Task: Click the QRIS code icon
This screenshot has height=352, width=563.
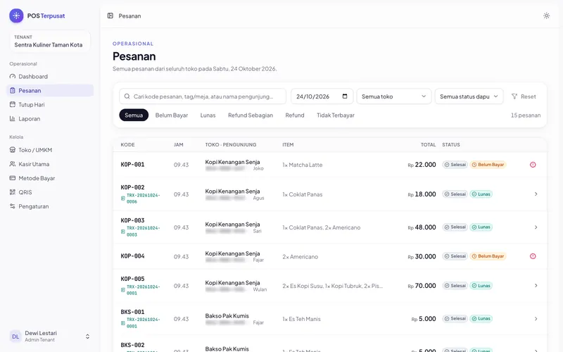Action: click(13, 192)
